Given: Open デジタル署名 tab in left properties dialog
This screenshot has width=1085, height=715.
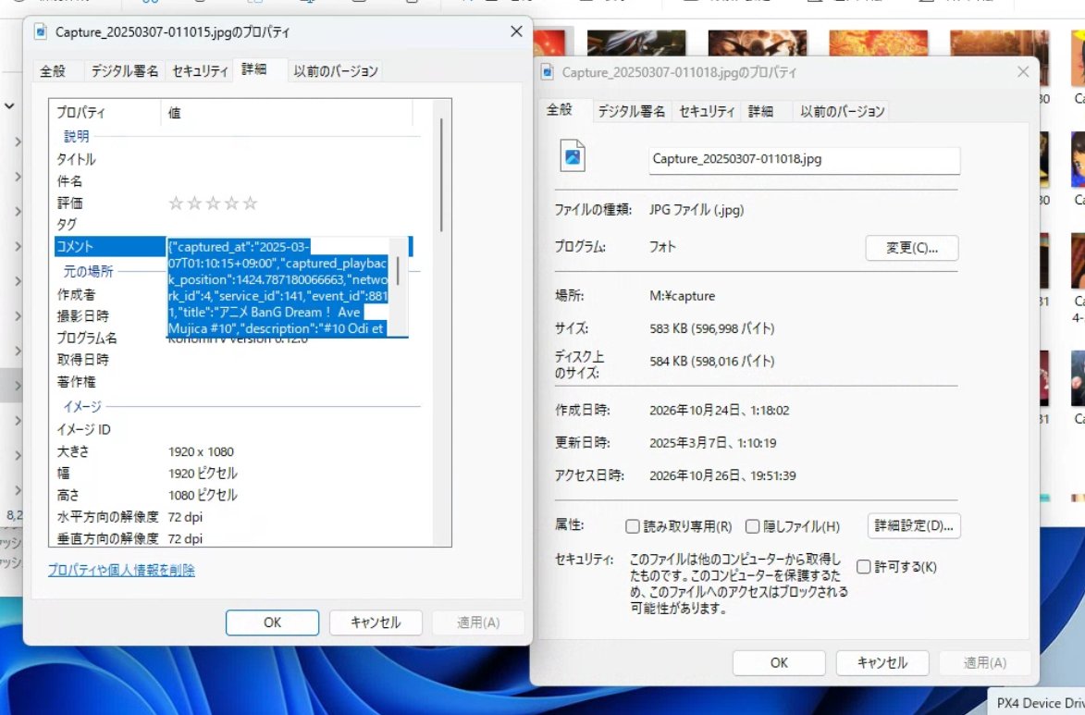Looking at the screenshot, I should (x=125, y=71).
